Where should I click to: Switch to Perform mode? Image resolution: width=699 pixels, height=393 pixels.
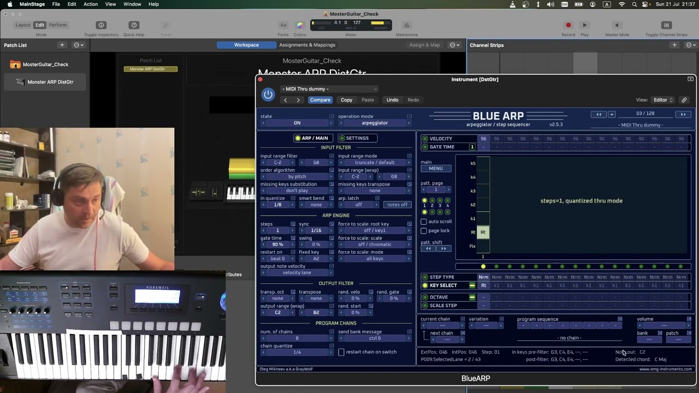pyautogui.click(x=58, y=25)
